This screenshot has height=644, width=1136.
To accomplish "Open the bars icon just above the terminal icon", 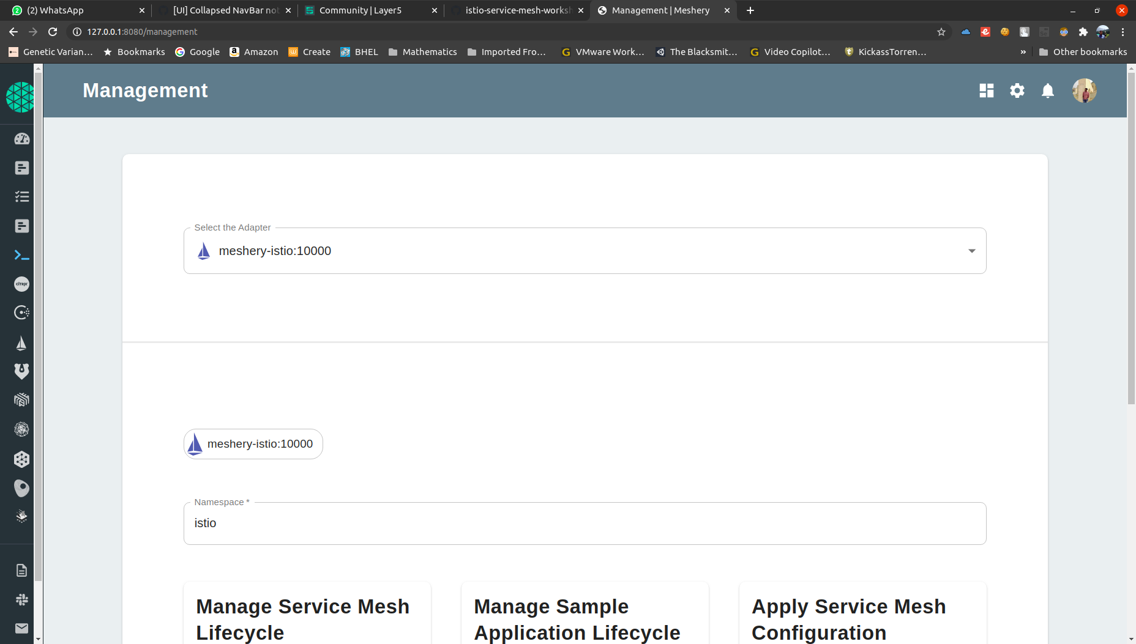I will pyautogui.click(x=21, y=226).
